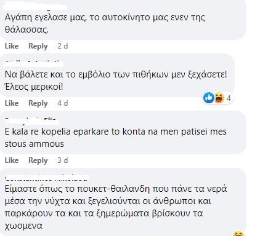The height and width of the screenshot is (236, 260).
Task: Reply to the comment posted 2 d ago
Action: [x=38, y=46]
